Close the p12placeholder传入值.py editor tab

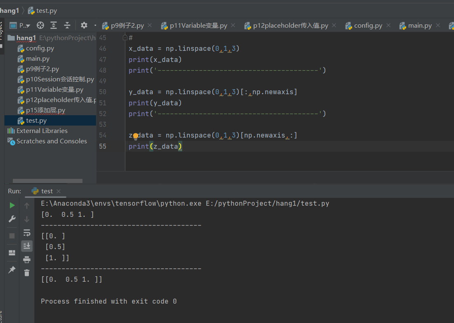coord(334,26)
